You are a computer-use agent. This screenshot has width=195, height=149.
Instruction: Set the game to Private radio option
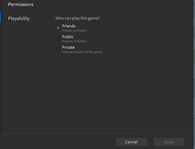[x=58, y=49]
